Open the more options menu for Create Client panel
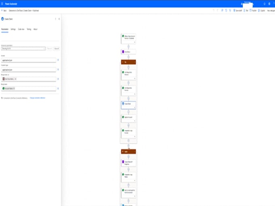275x206 pixels. coord(55,19)
